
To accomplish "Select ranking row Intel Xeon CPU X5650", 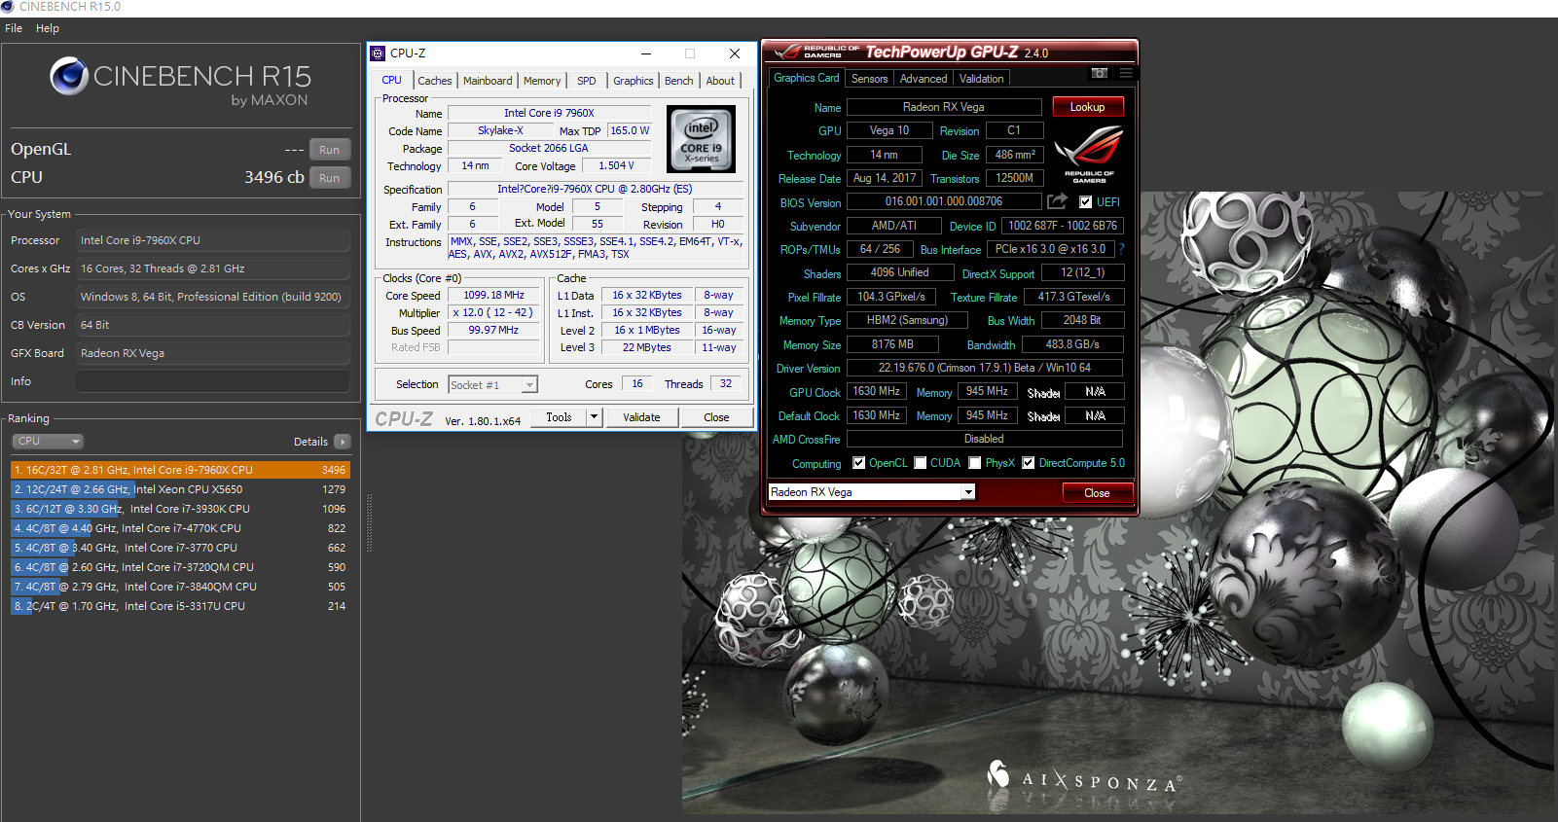I will pos(179,489).
